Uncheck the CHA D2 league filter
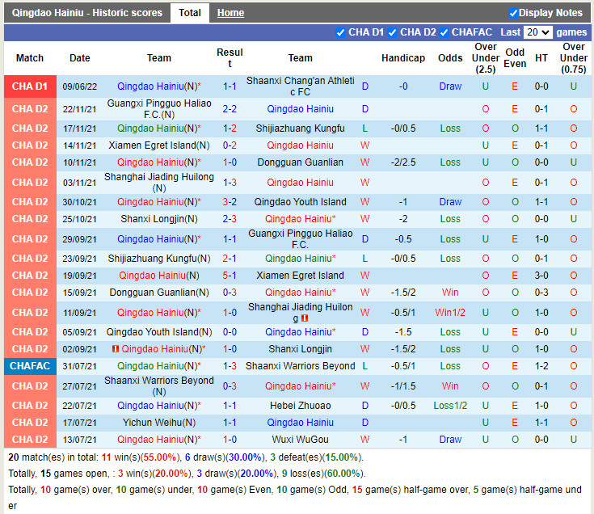The image size is (594, 514). (x=393, y=32)
